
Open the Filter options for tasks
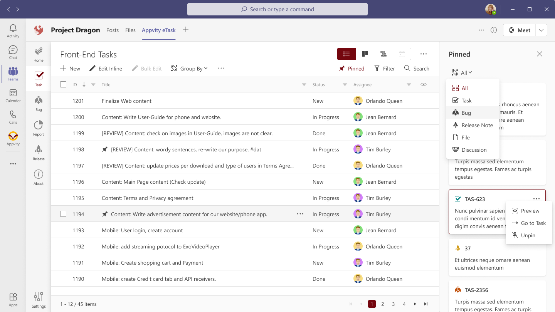point(384,68)
